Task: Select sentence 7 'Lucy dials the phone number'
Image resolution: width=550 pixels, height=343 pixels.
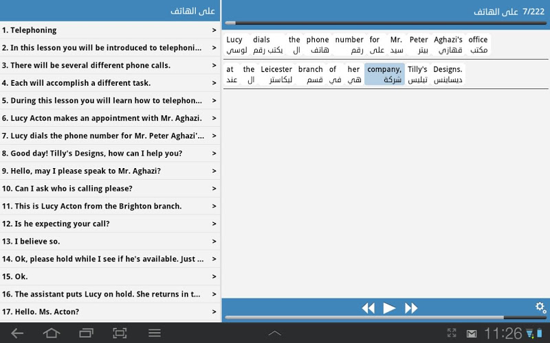Action: (110, 136)
